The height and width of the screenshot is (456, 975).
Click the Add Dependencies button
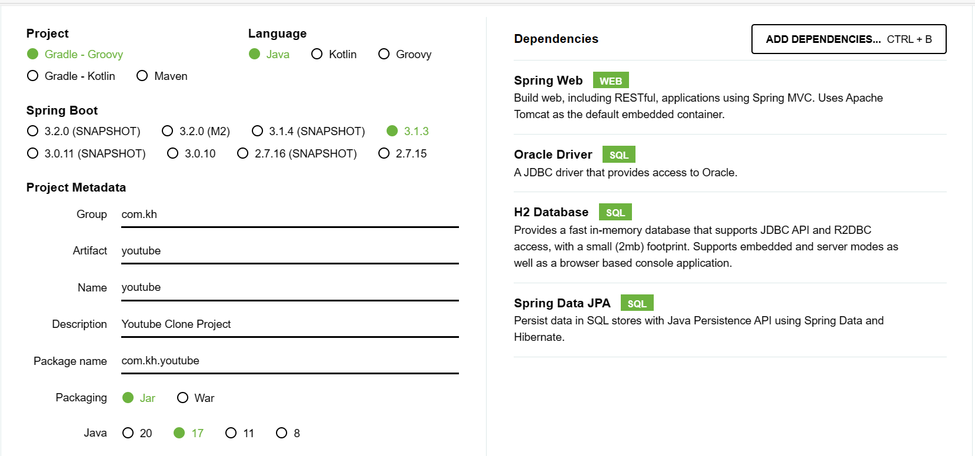tap(848, 39)
